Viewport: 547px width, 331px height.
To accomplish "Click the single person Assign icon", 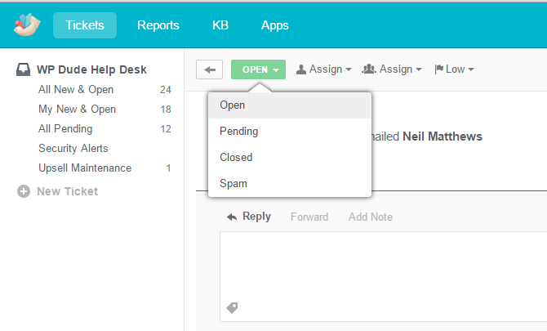I will click(x=301, y=69).
